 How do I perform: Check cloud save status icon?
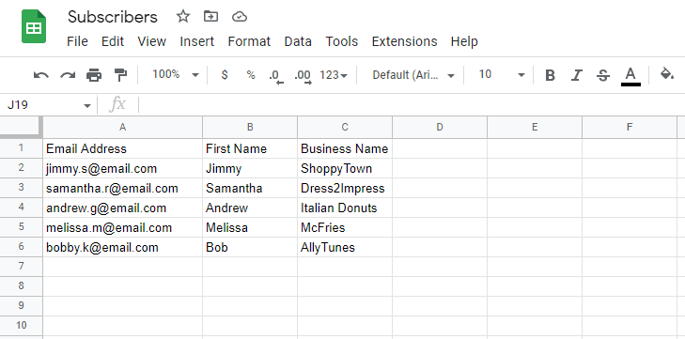coord(240,17)
